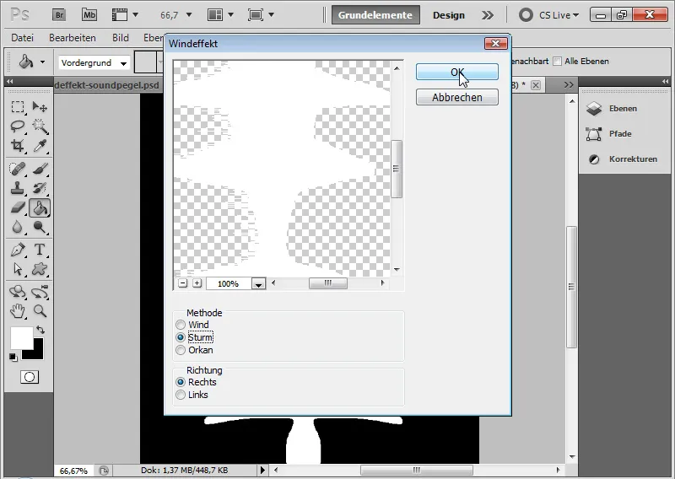Switch to deffekt-soundpegel.psd document tab

coord(107,85)
